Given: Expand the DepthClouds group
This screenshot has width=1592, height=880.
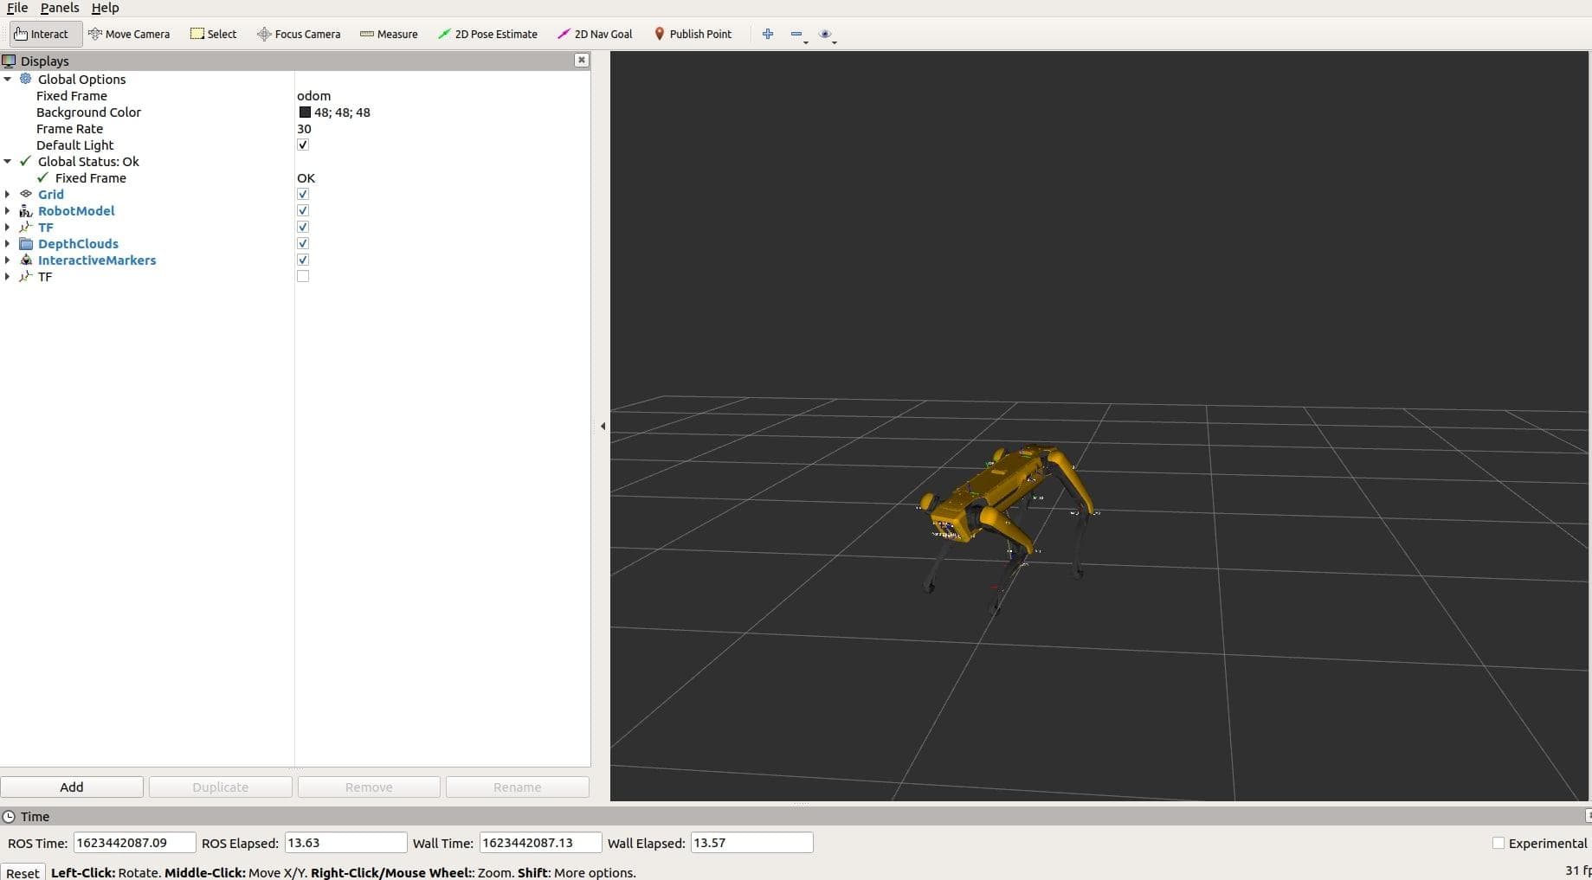Looking at the screenshot, I should coord(8,243).
